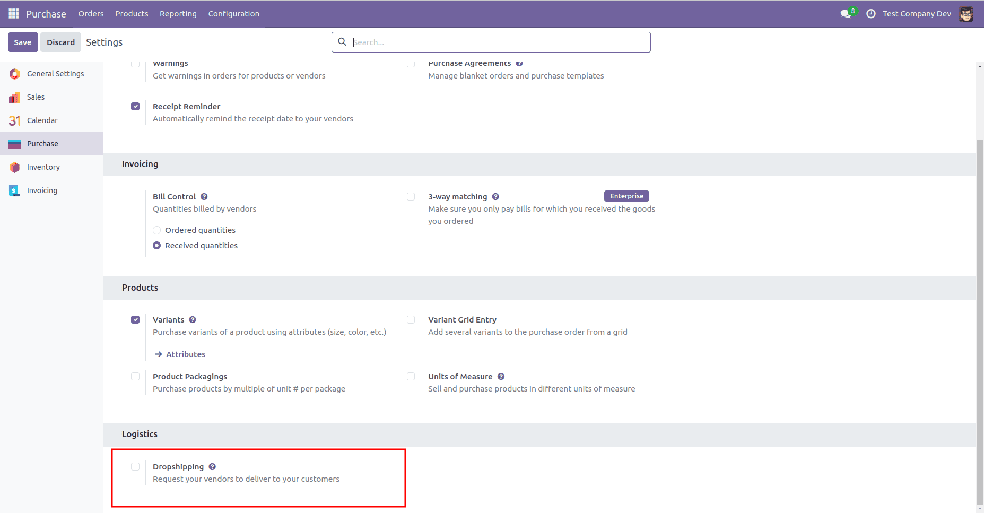984x513 pixels.
Task: Click the user avatar image
Action: (967, 14)
